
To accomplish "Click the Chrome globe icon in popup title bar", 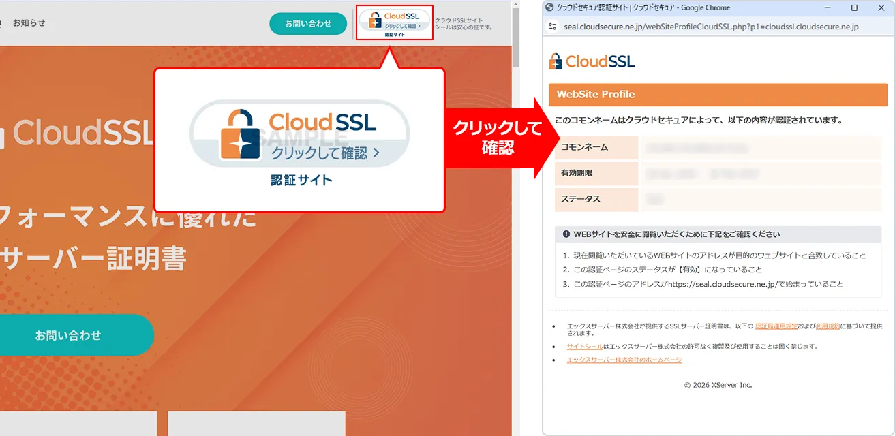I will (x=550, y=8).
